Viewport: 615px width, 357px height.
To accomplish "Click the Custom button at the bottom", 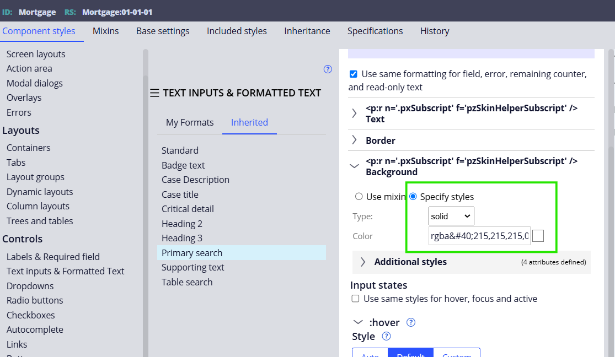I will 456,355.
